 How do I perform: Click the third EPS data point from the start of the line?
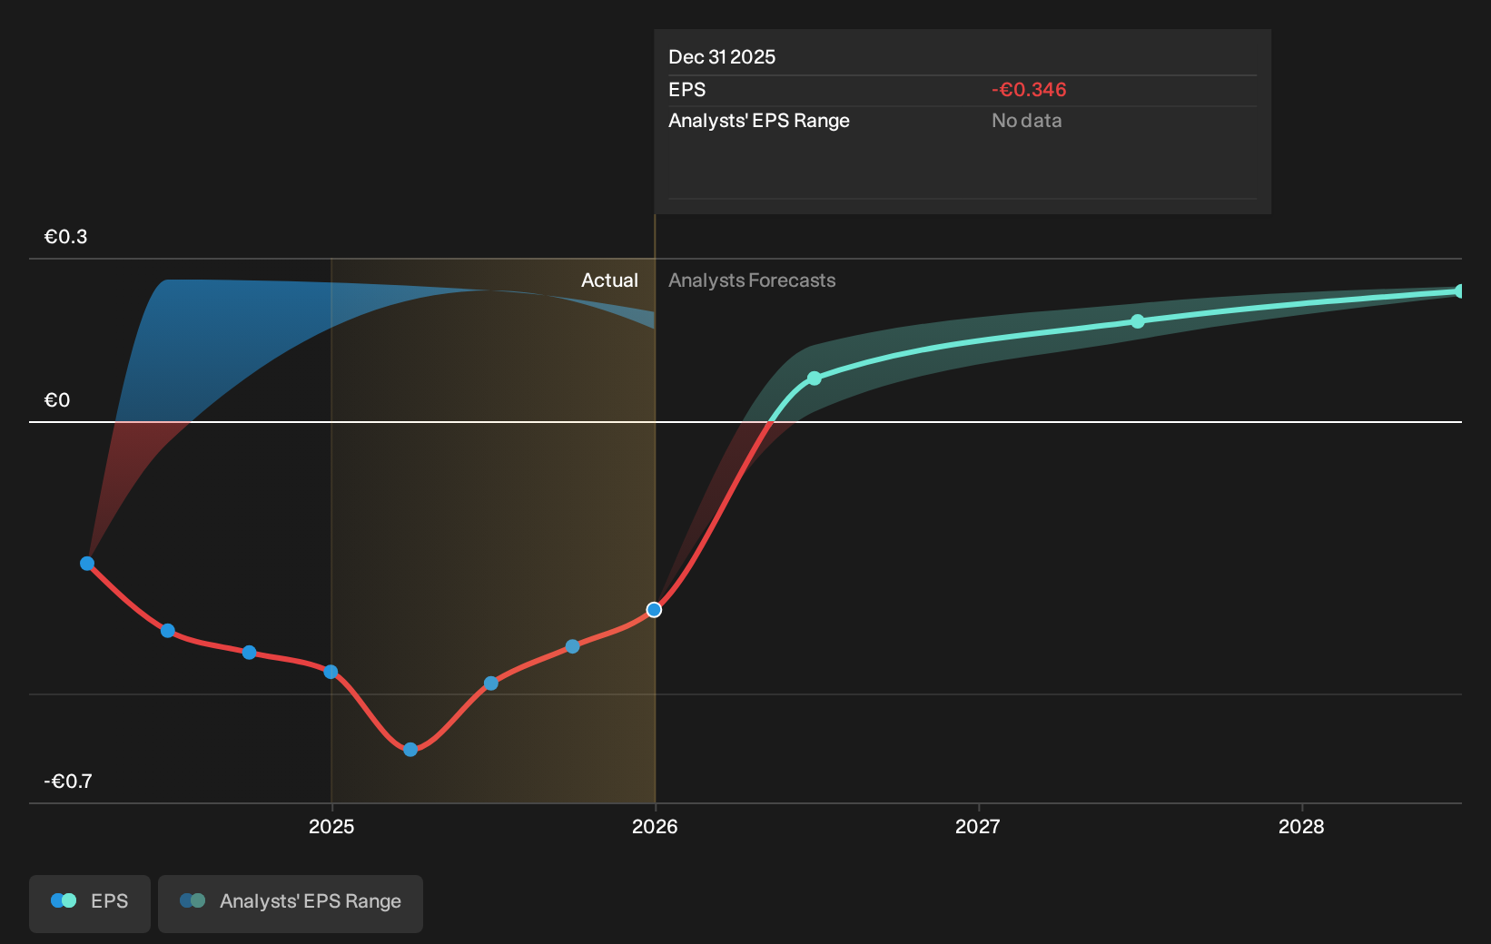point(250,653)
